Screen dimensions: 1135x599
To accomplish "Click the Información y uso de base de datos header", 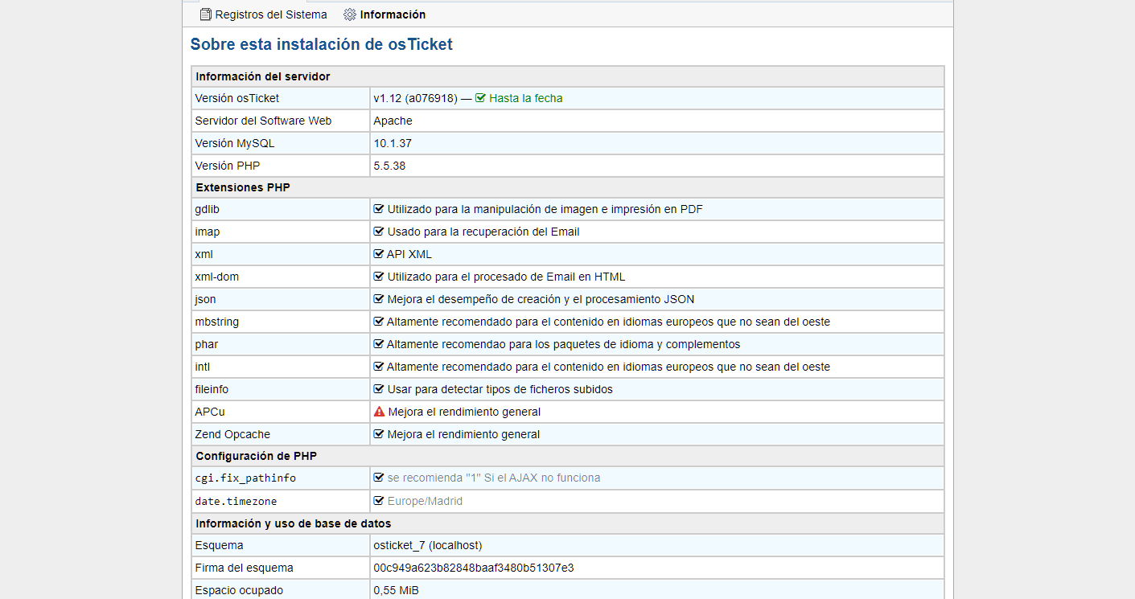I will point(294,523).
